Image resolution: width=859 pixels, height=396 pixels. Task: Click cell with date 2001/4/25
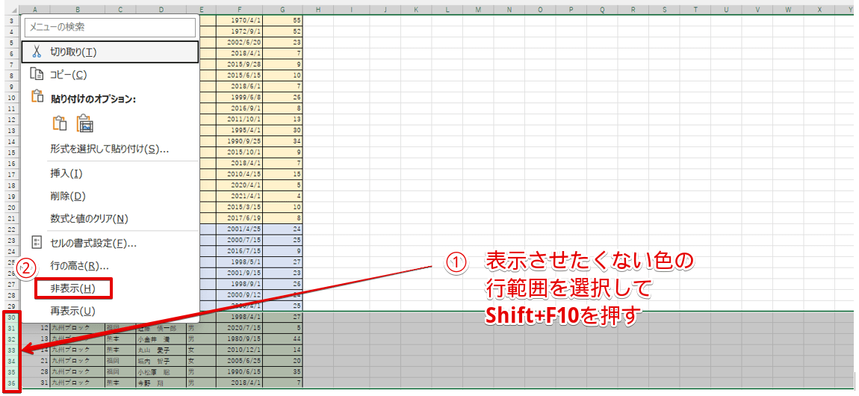click(240, 229)
